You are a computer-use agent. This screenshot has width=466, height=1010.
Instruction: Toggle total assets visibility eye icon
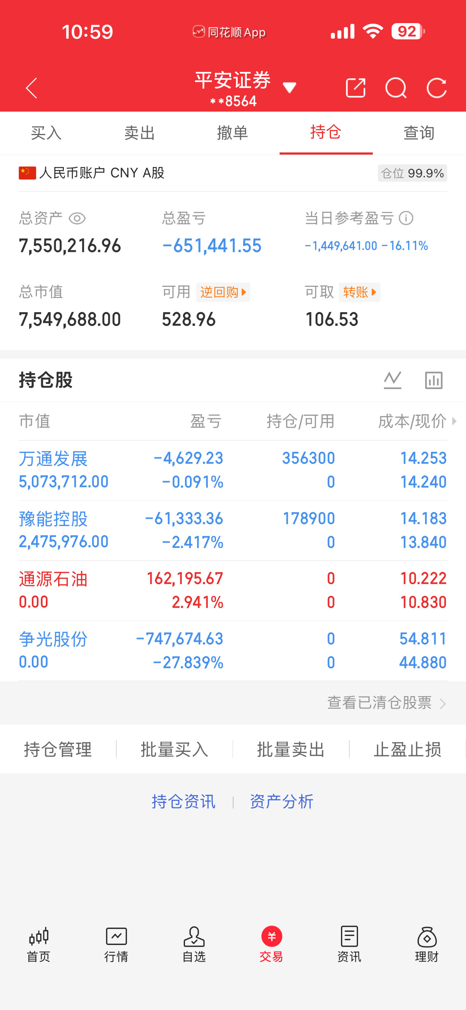pos(77,219)
